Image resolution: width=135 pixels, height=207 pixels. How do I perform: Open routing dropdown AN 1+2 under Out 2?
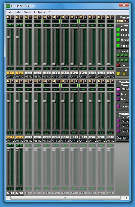pyautogui.click(x=19, y=141)
